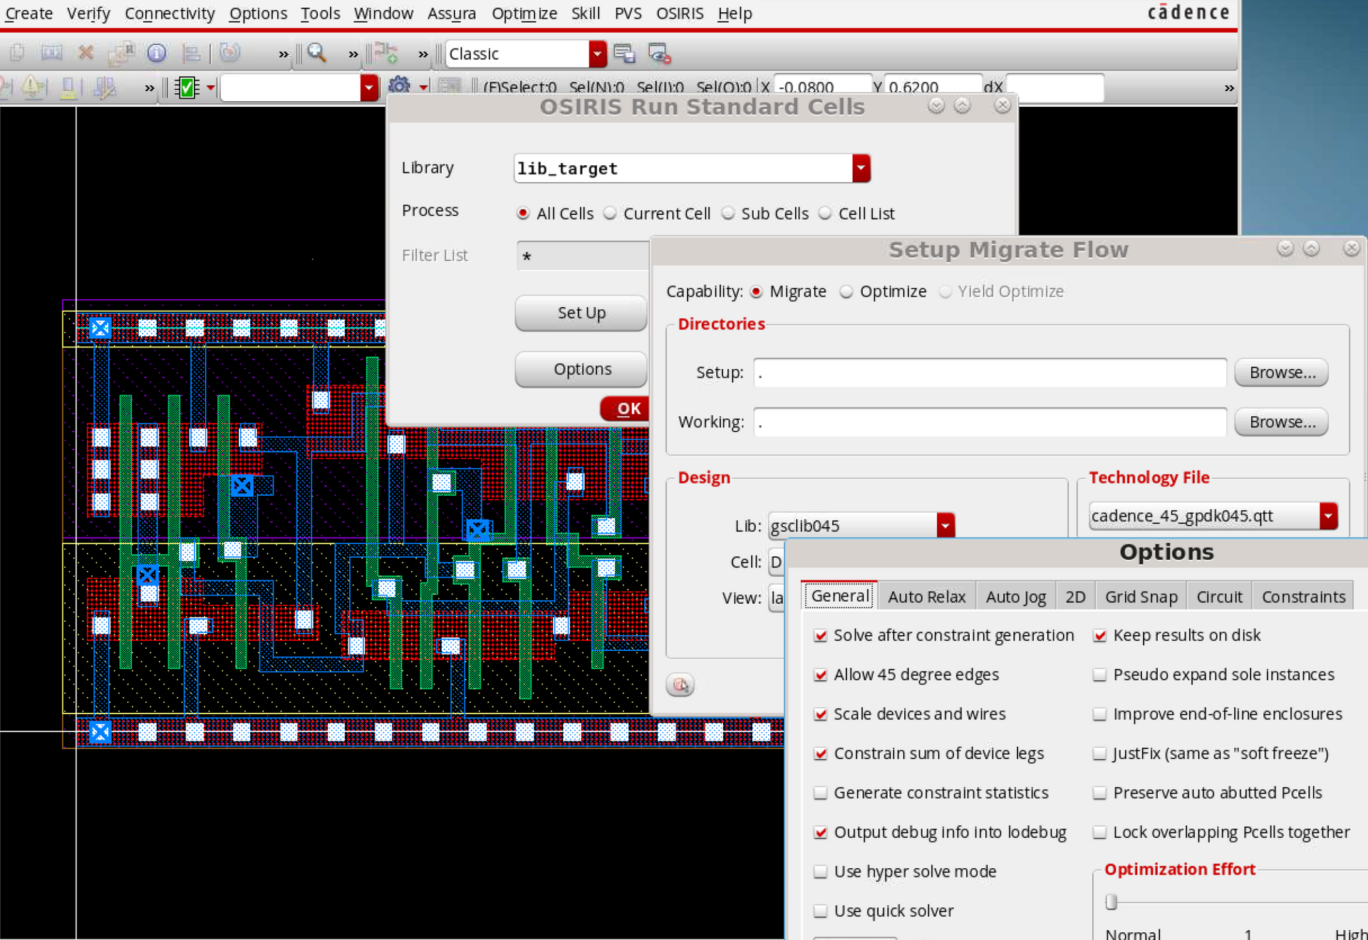Viewport: 1368px width, 940px height.
Task: Switch to the Circuit tab
Action: (1219, 596)
